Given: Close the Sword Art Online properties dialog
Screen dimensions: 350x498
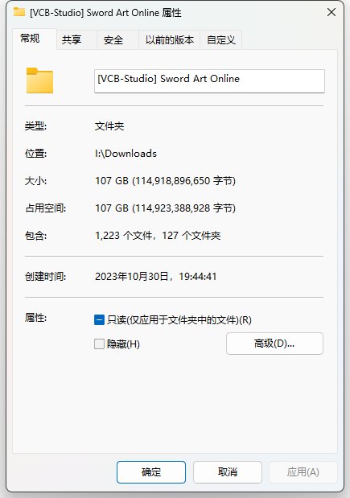Looking at the screenshot, I should pyautogui.click(x=331, y=12).
